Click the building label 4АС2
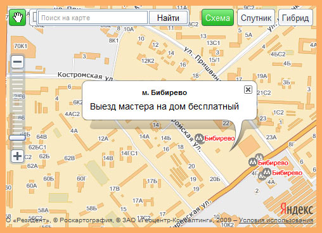 point(72,114)
